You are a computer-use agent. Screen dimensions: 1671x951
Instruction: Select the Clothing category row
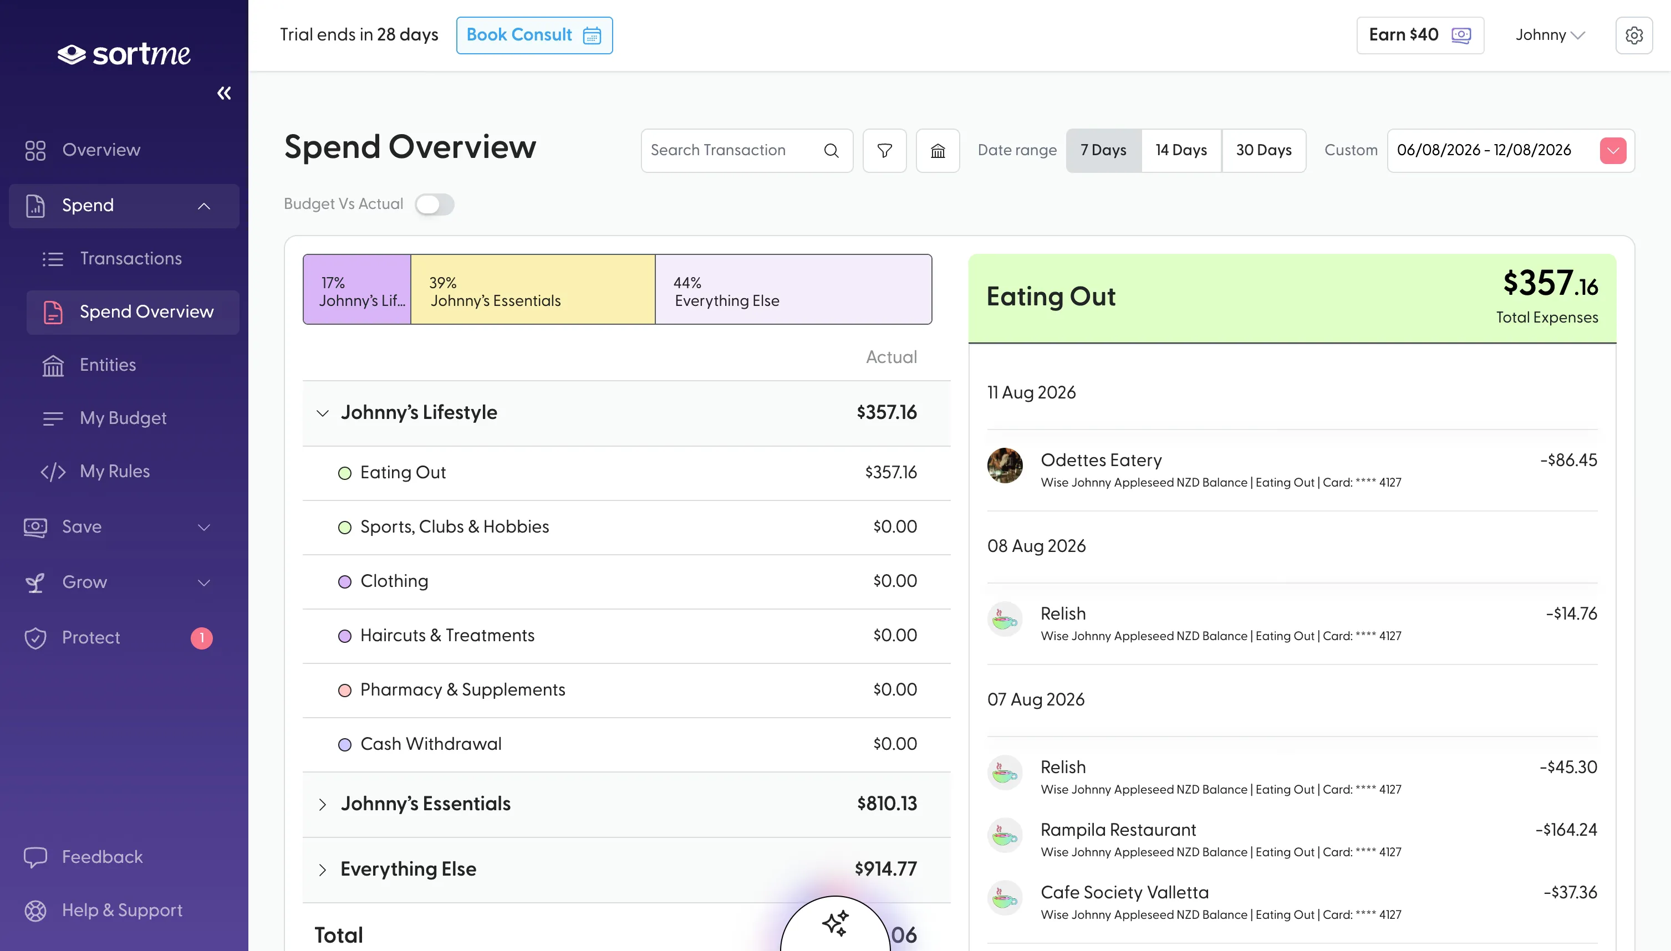626,581
